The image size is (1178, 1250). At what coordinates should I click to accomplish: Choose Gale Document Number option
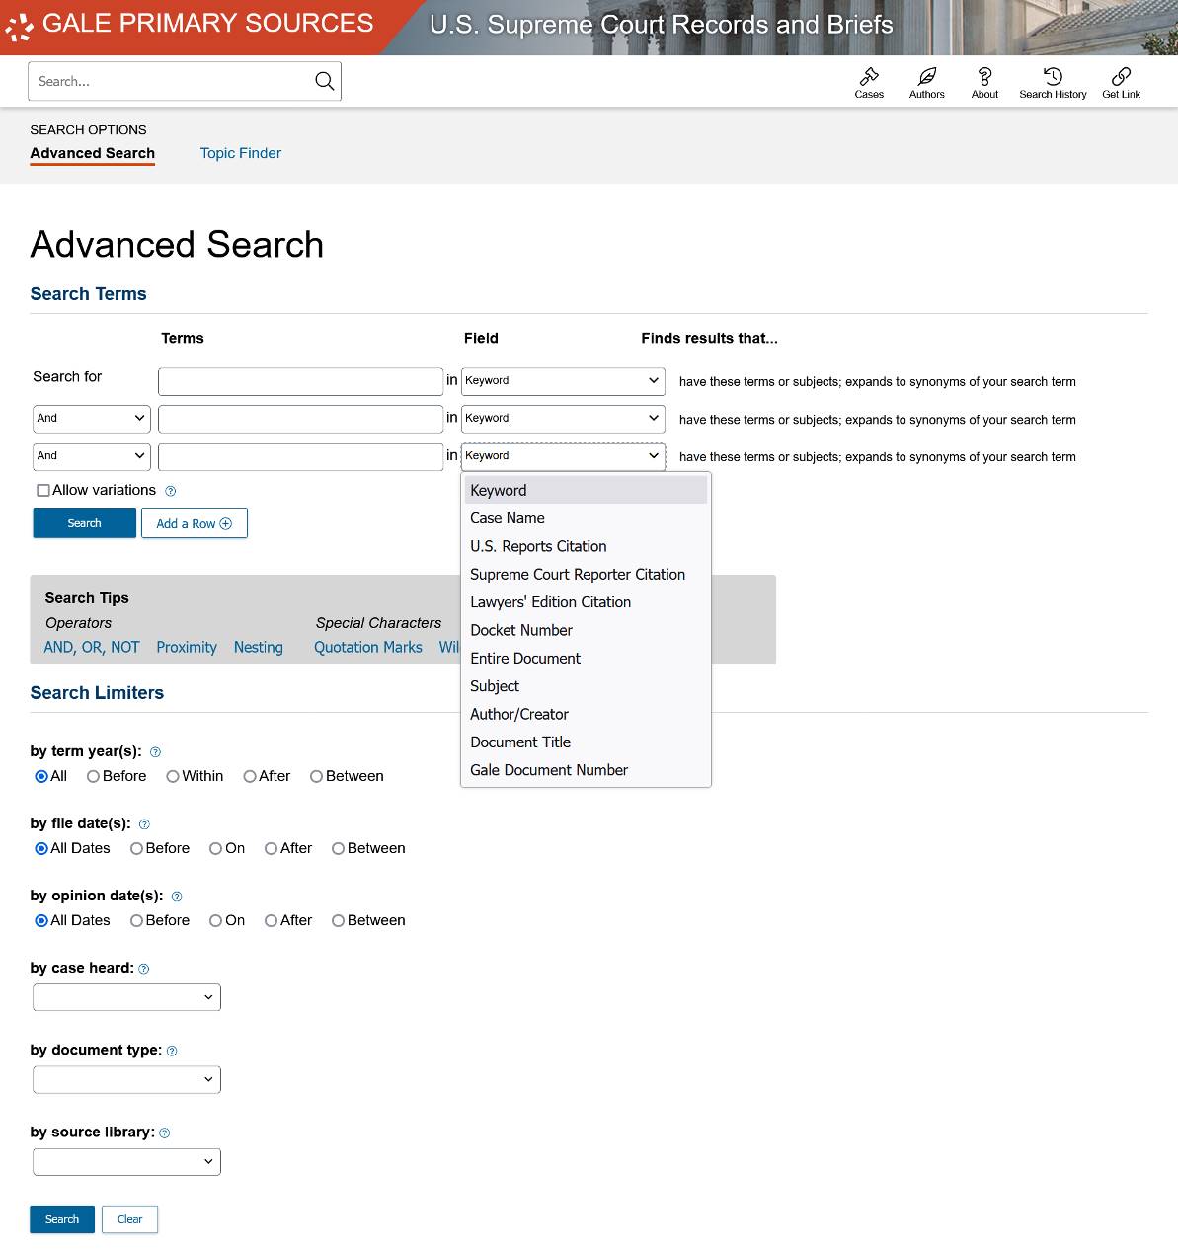click(x=586, y=770)
